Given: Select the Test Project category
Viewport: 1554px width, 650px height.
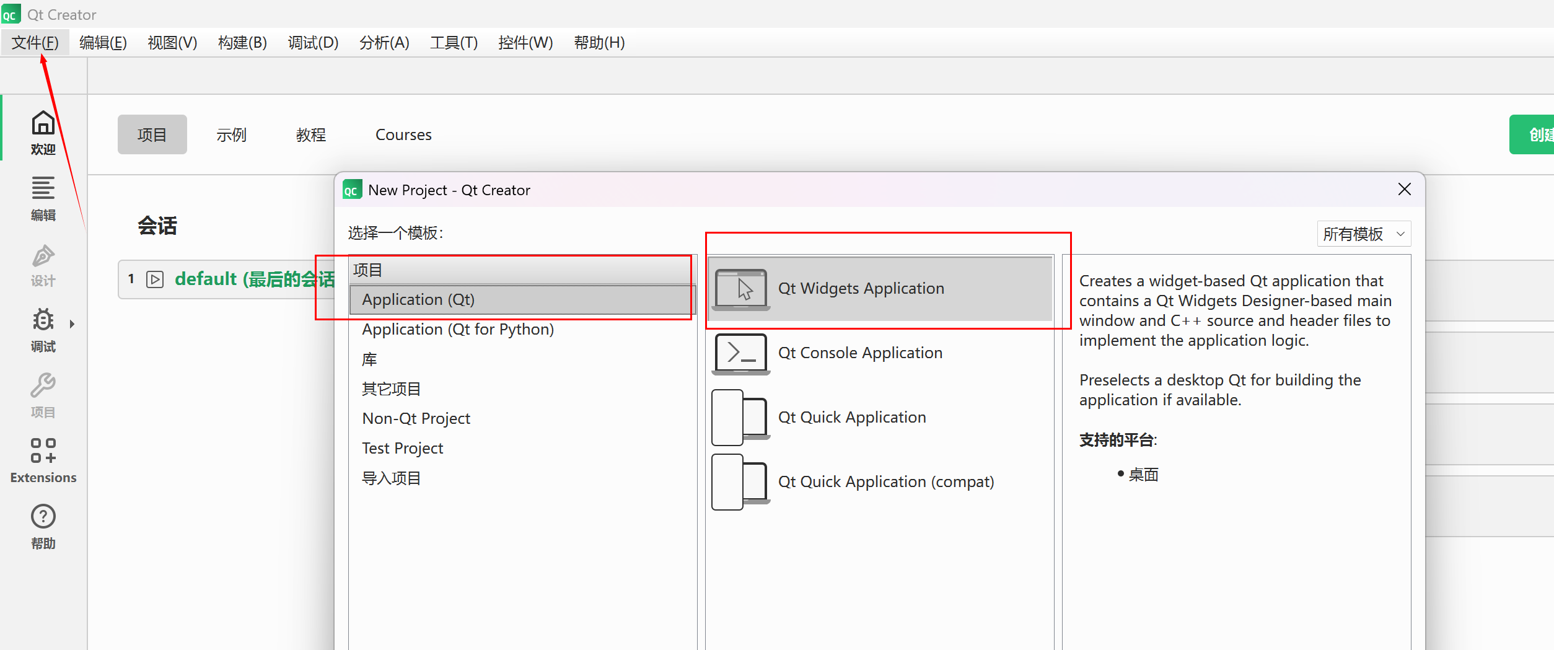Looking at the screenshot, I should click(x=522, y=449).
